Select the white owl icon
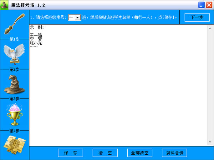The width and height of the screenshot is (214, 160). point(14,54)
